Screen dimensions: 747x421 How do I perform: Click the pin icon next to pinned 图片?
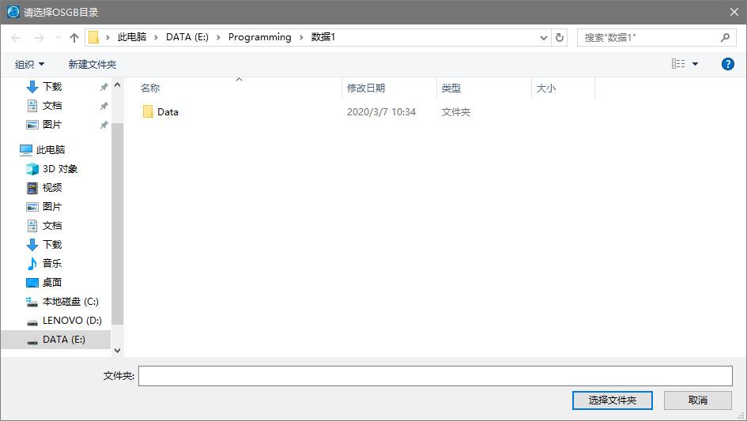[x=104, y=125]
